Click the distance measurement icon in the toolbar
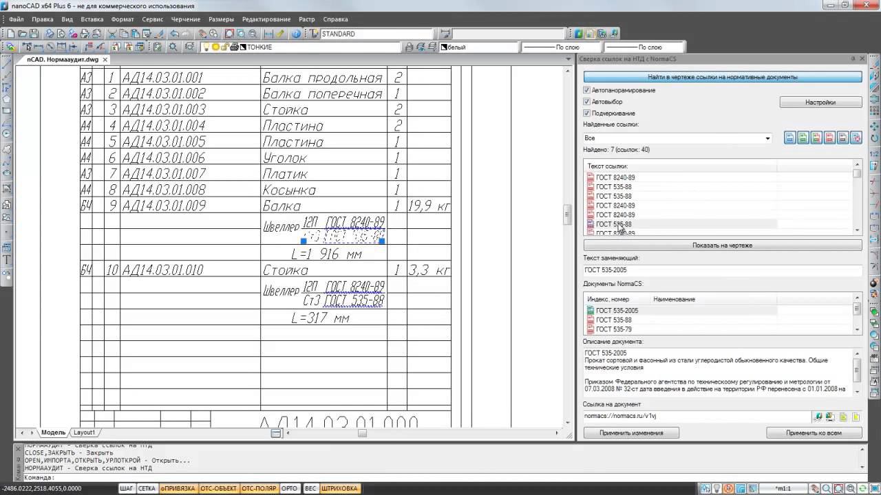Viewport: 881px width, 495px height. [x=268, y=34]
